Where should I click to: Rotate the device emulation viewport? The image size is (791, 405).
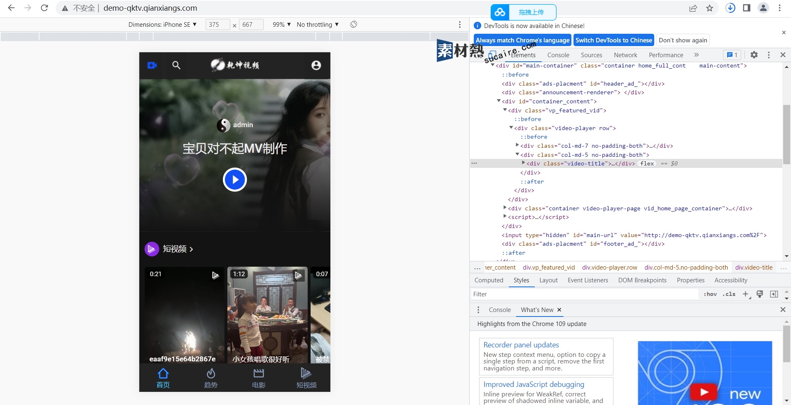tap(353, 24)
